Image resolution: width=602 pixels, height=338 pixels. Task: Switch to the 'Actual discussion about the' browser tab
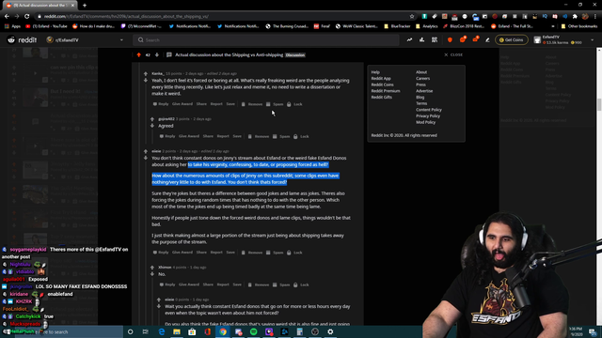pos(39,6)
